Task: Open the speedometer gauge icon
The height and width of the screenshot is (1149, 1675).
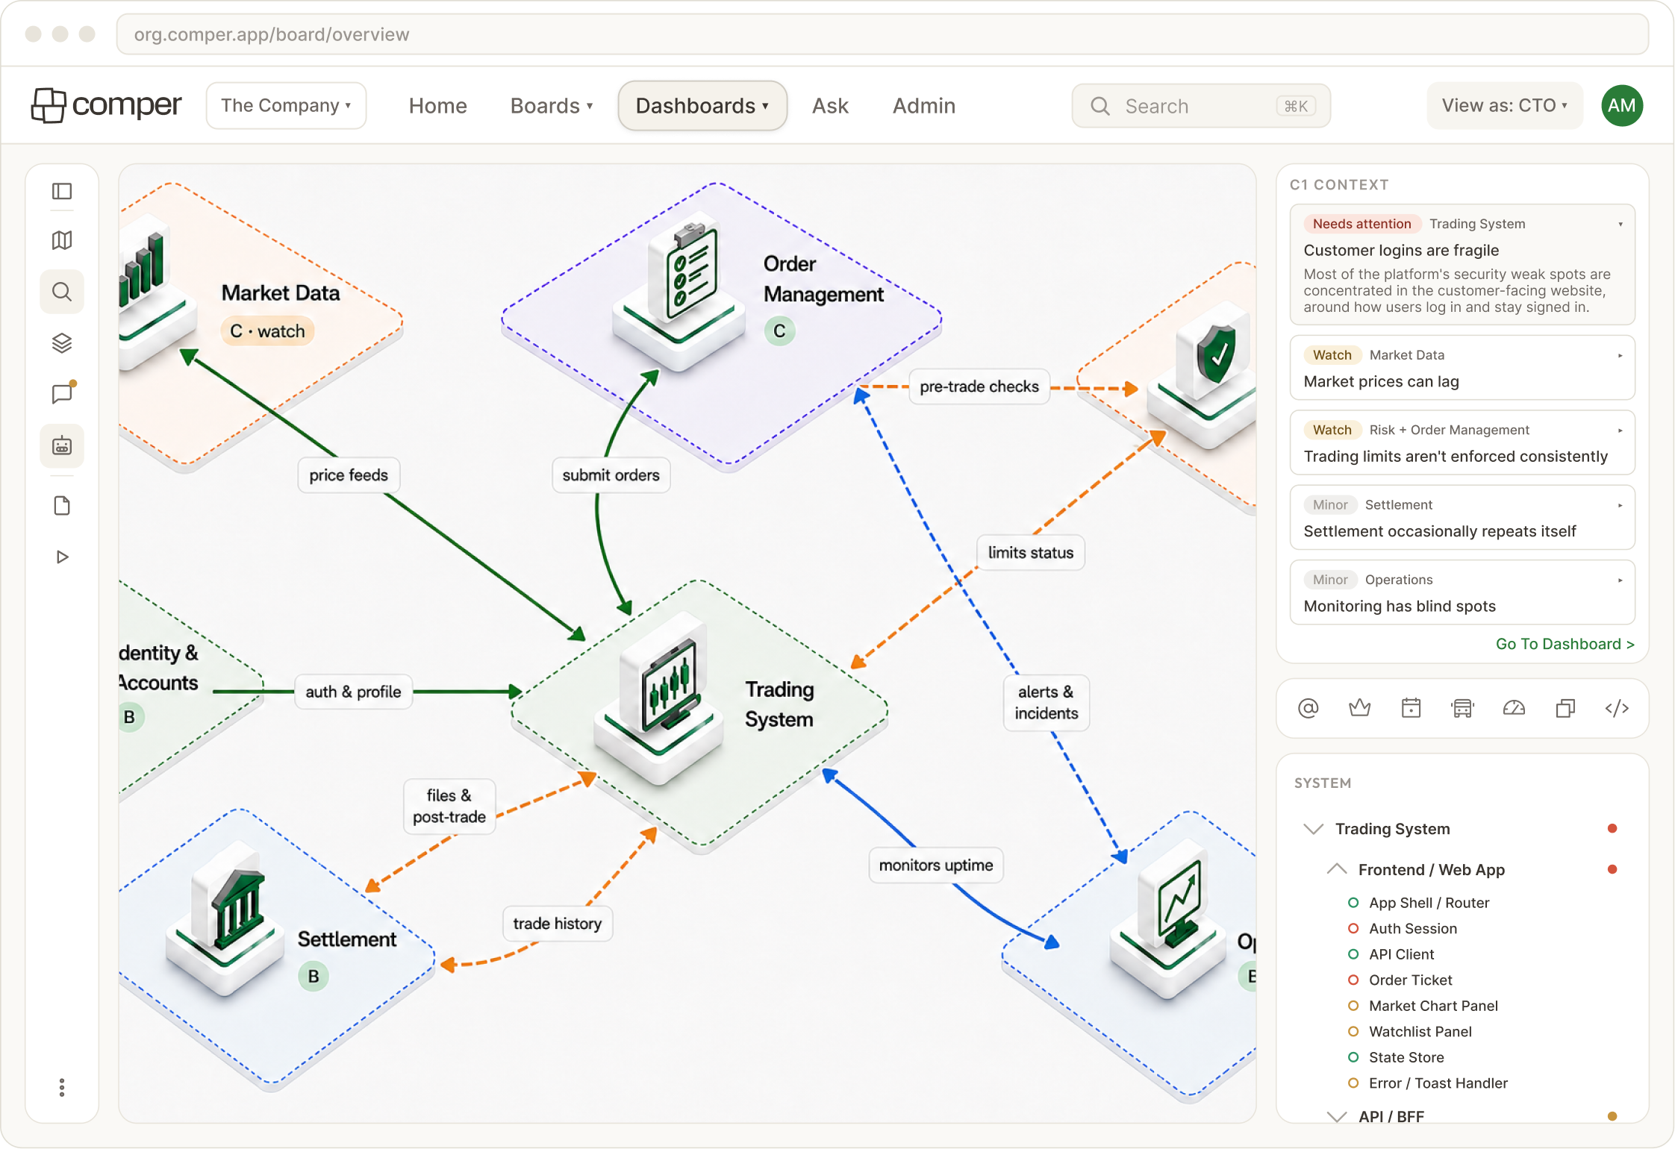Action: coord(1514,708)
